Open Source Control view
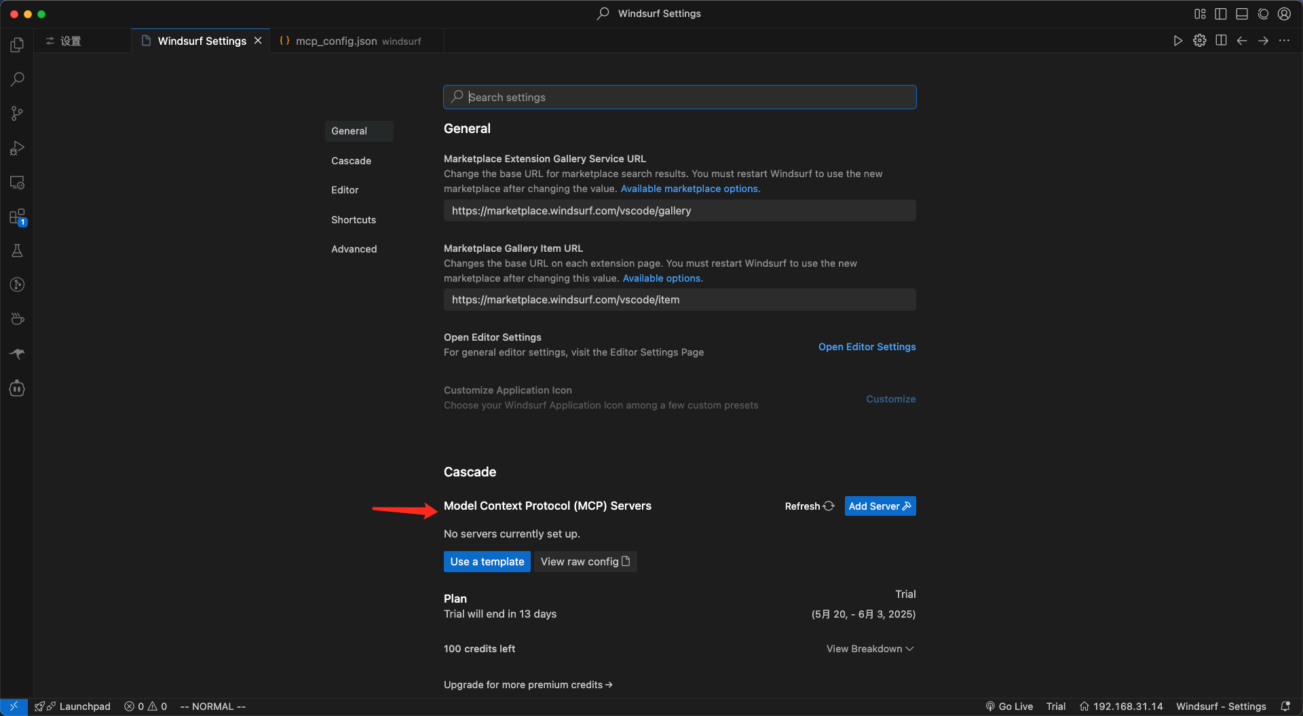The height and width of the screenshot is (716, 1303). point(17,113)
